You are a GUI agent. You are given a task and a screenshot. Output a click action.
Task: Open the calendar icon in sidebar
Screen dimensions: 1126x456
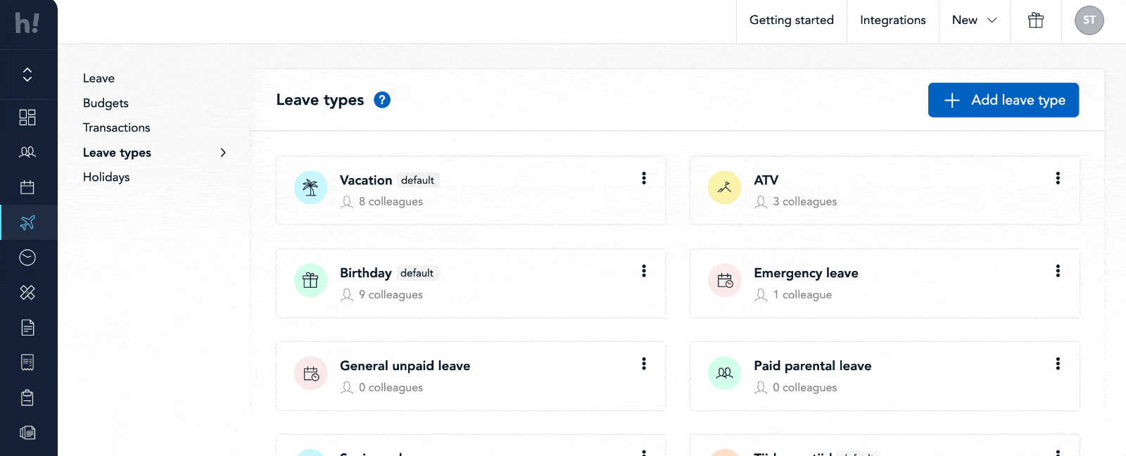[27, 187]
